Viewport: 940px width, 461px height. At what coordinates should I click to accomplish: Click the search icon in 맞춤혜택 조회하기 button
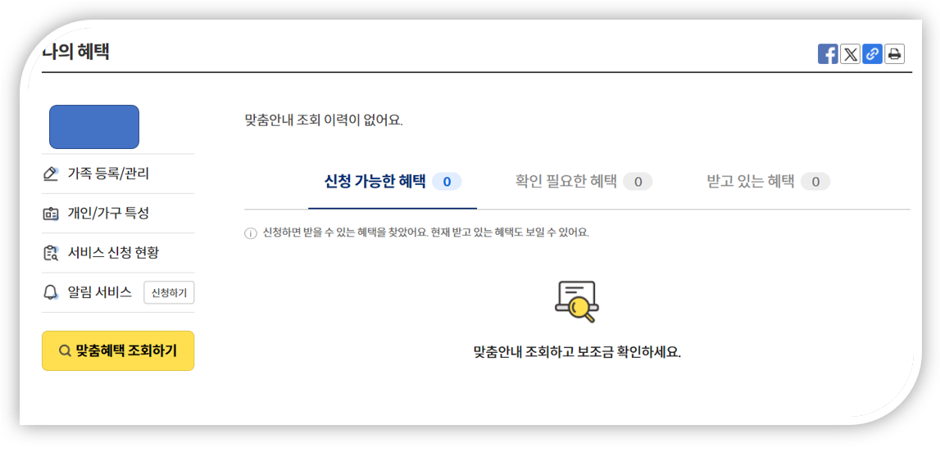tap(65, 350)
